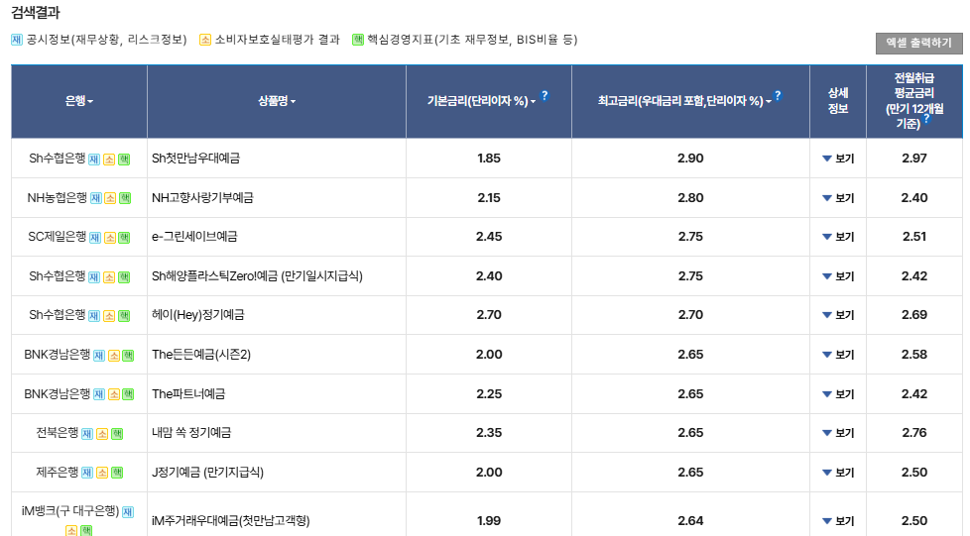970x536 pixels.
Task: Click bank name 제주은행
Action: tap(57, 473)
